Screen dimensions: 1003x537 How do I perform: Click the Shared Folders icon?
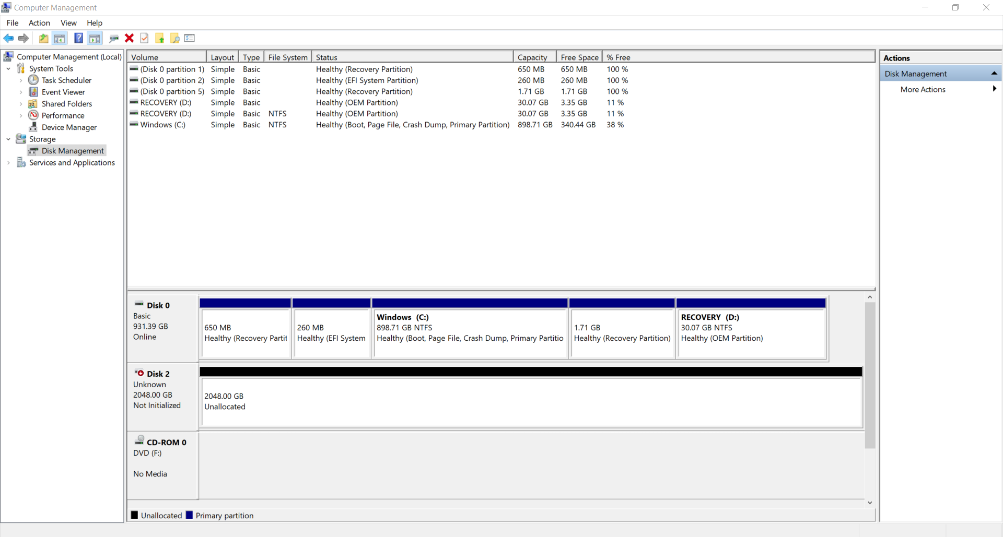tap(33, 104)
